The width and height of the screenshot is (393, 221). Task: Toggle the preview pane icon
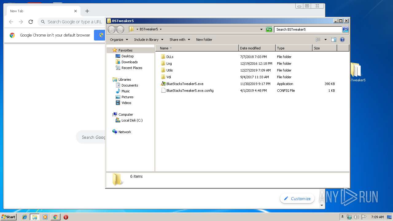point(334,40)
